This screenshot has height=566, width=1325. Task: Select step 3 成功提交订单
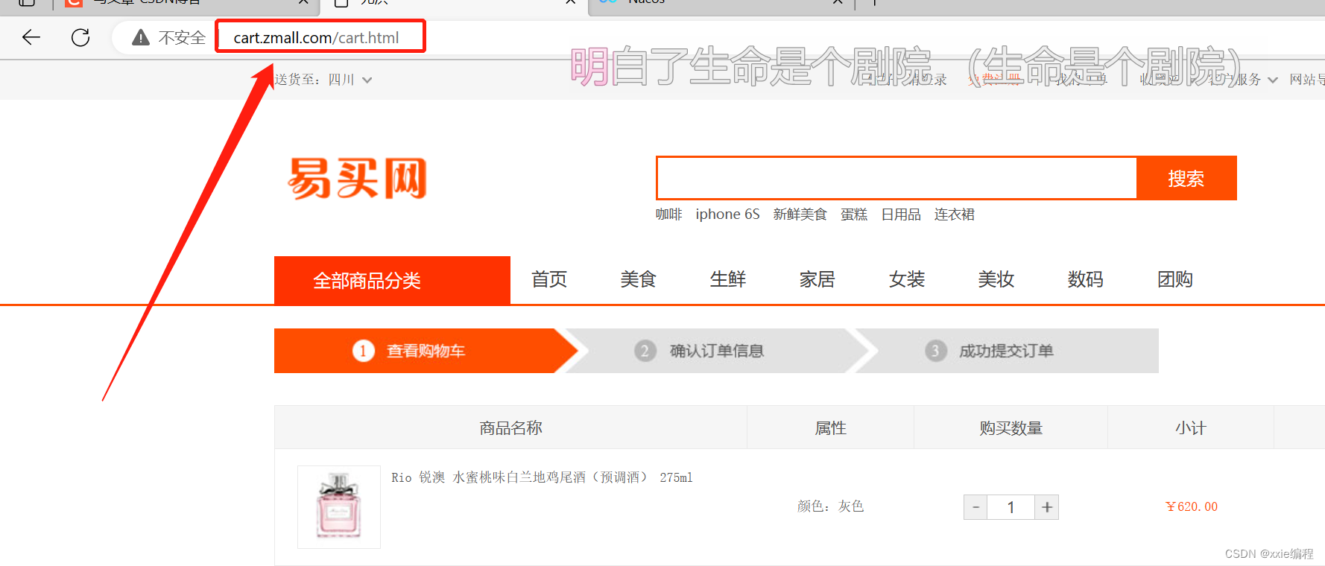coord(1006,351)
